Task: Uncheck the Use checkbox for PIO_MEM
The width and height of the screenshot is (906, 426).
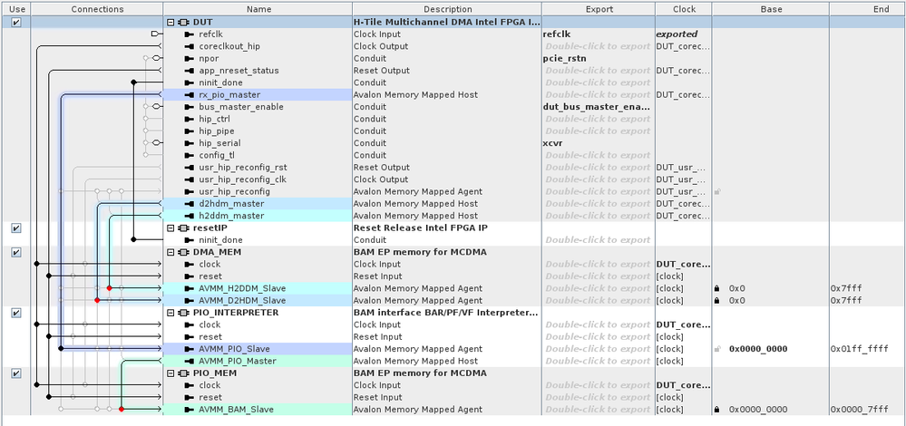Action: tap(15, 373)
